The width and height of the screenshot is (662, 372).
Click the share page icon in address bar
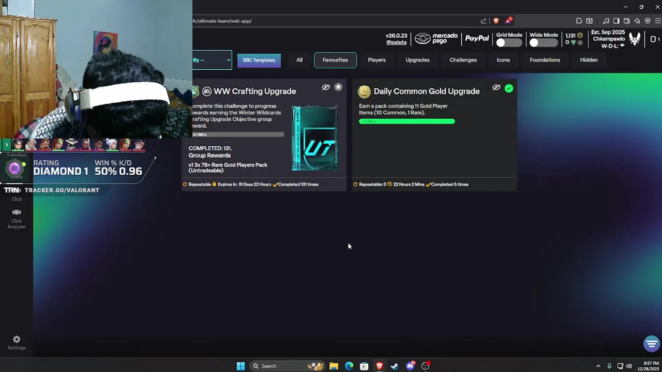[x=484, y=21]
